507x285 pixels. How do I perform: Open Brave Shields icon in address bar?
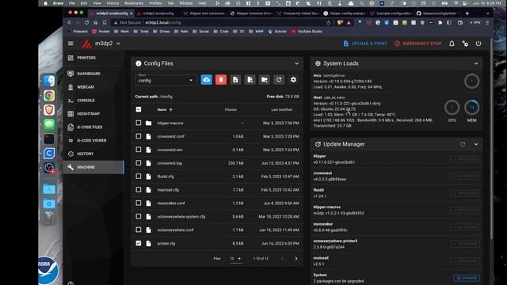(x=340, y=23)
